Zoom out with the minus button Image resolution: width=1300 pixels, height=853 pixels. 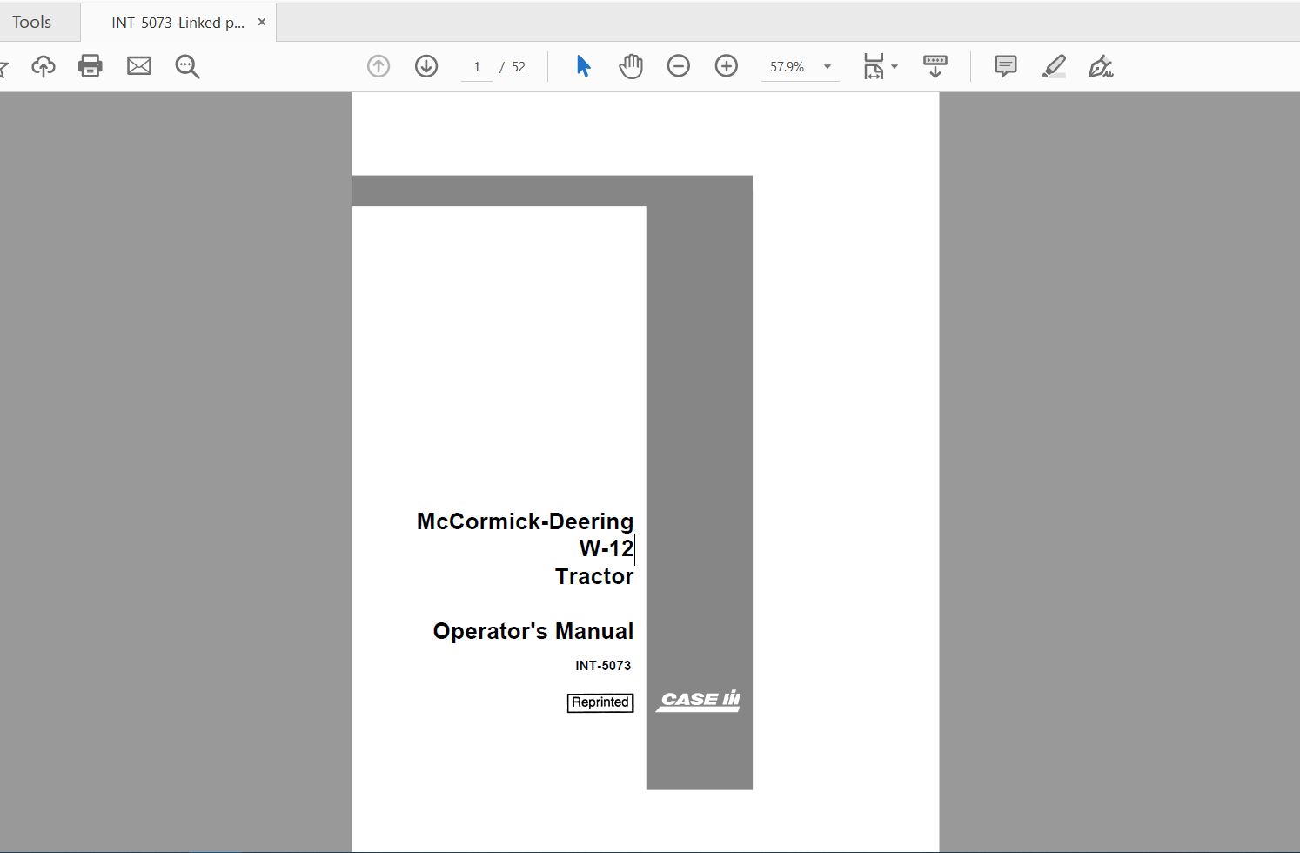coord(679,66)
